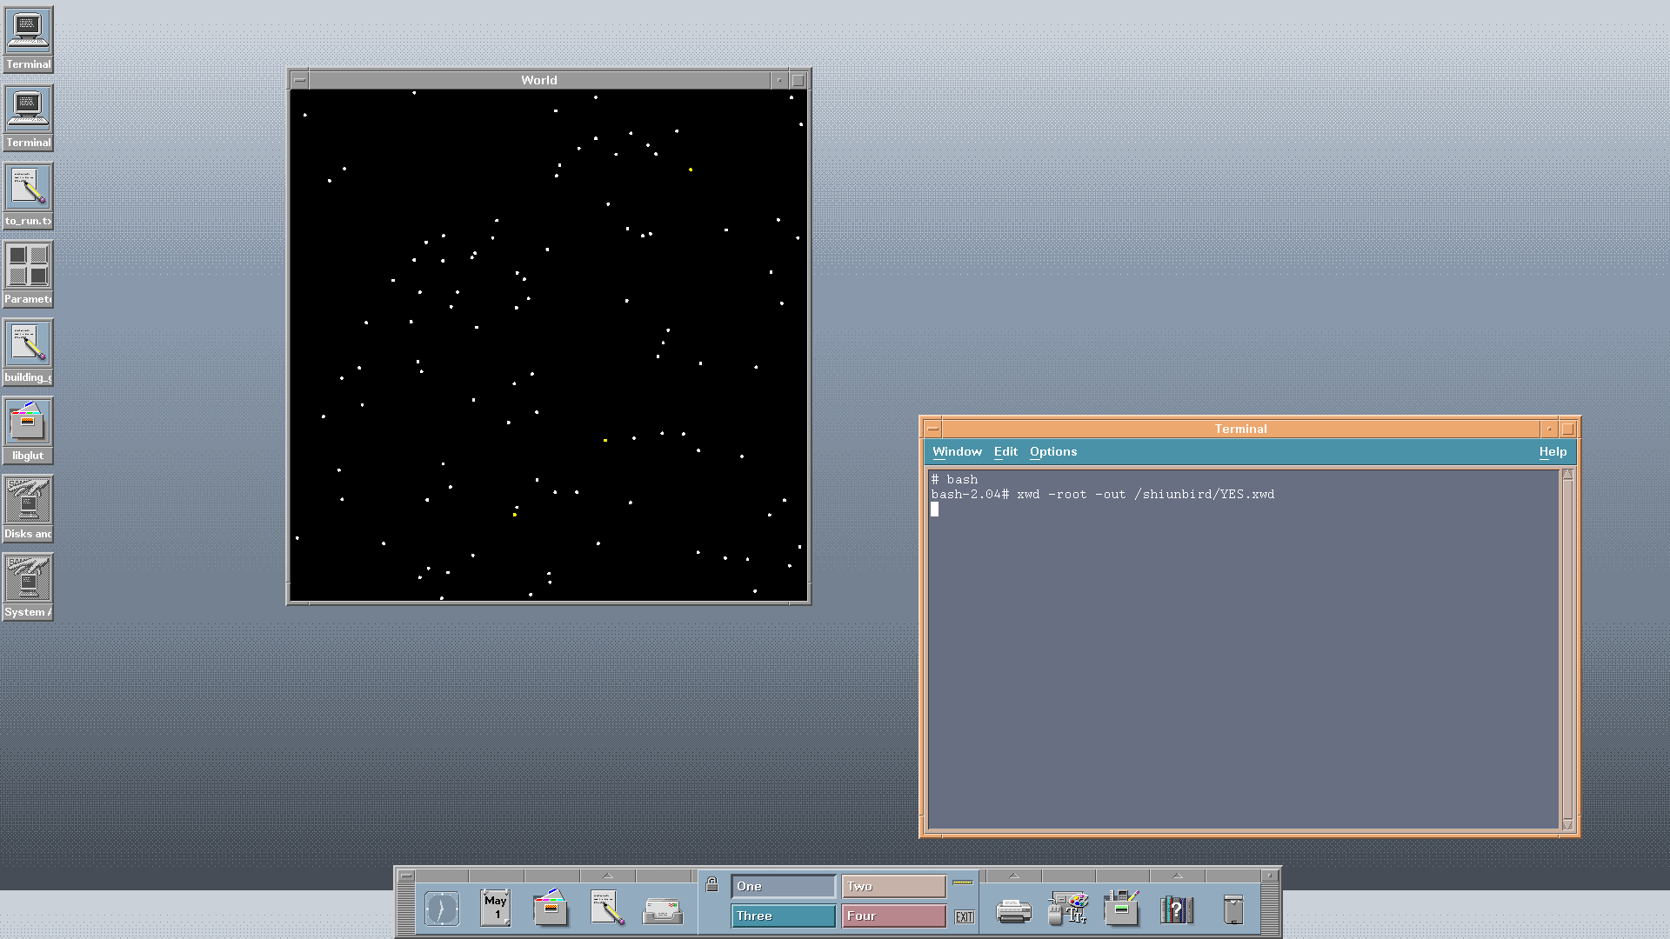Open the Style Manager palette-and-mouse icon

(1068, 909)
